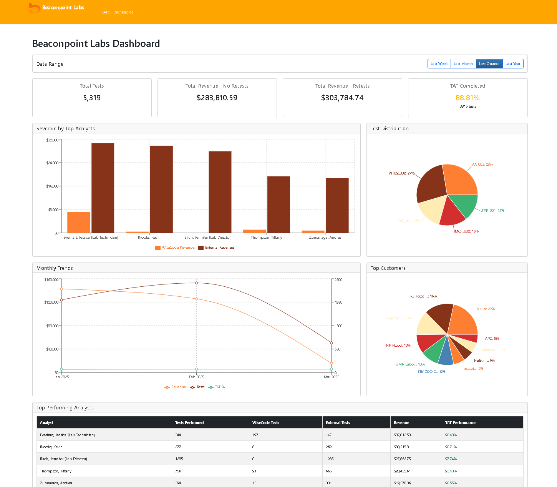Click Brooks, Kevin table row name
The width and height of the screenshot is (557, 487).
[x=51, y=447]
